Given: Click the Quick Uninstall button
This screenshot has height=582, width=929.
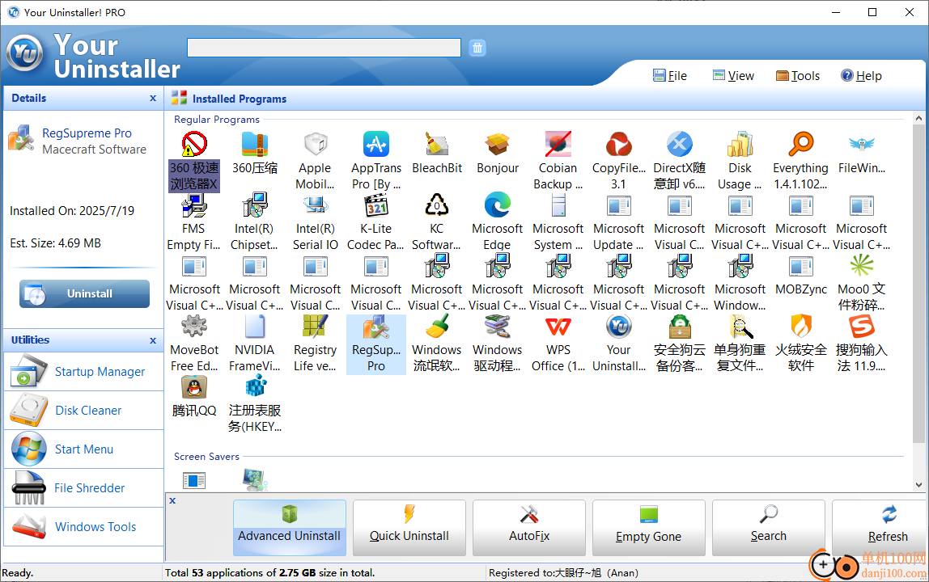Looking at the screenshot, I should pos(409,528).
